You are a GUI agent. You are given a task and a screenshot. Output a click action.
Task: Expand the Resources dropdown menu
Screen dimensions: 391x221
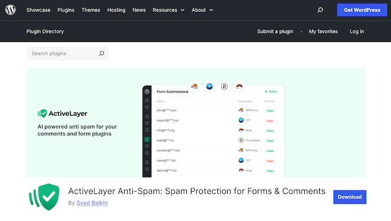(168, 10)
